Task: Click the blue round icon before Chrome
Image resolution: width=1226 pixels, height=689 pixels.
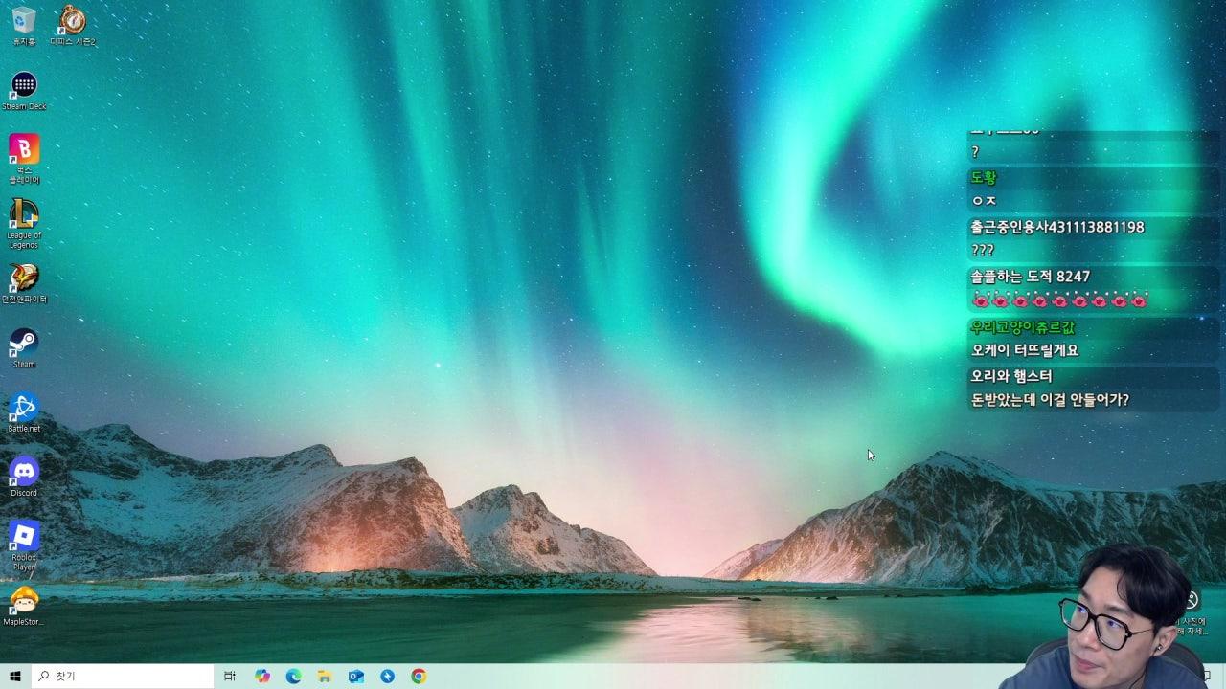Action: 387,676
